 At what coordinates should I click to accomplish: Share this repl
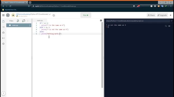click(151, 15)
